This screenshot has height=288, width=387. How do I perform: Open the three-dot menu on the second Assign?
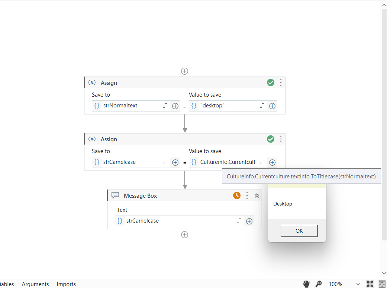281,139
